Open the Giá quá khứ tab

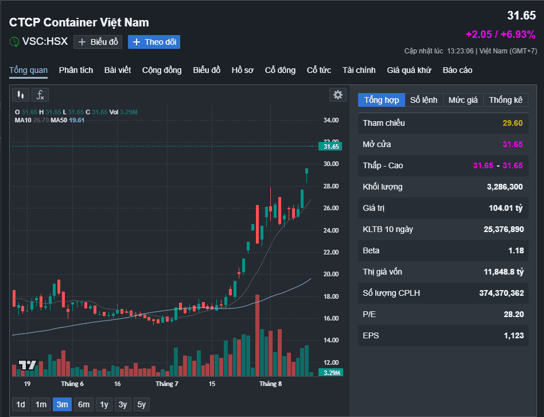(409, 70)
